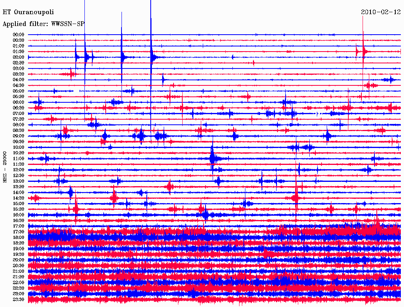
Task: Click the '09:00' time label
Action: point(18,136)
